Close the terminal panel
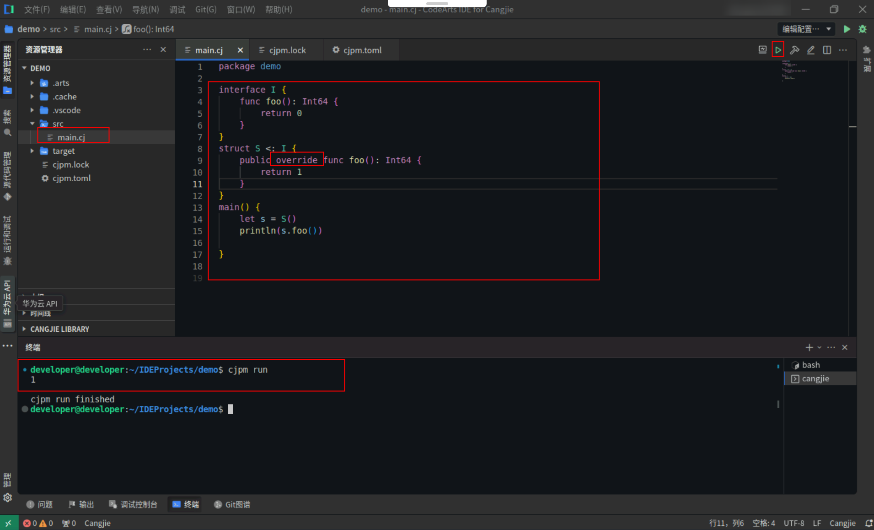874x530 pixels. tap(845, 347)
